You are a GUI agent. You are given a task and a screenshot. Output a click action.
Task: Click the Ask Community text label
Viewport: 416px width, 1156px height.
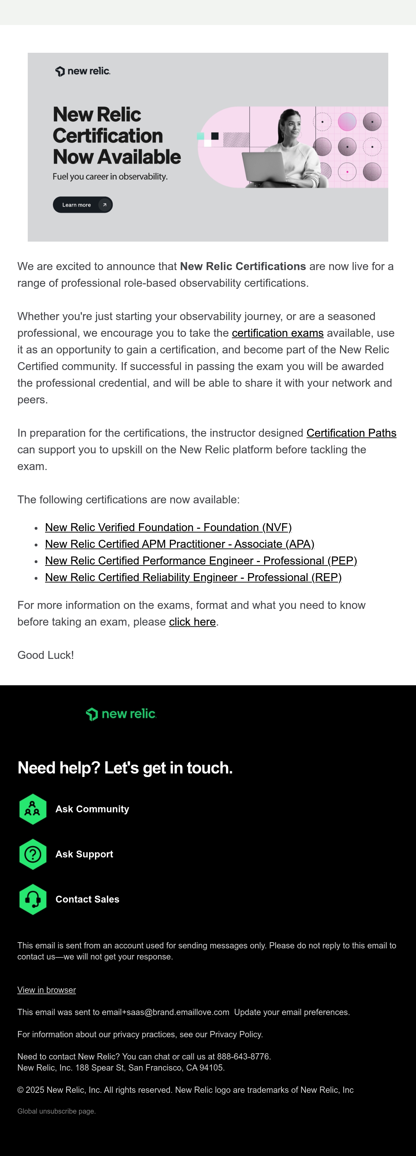coord(92,809)
